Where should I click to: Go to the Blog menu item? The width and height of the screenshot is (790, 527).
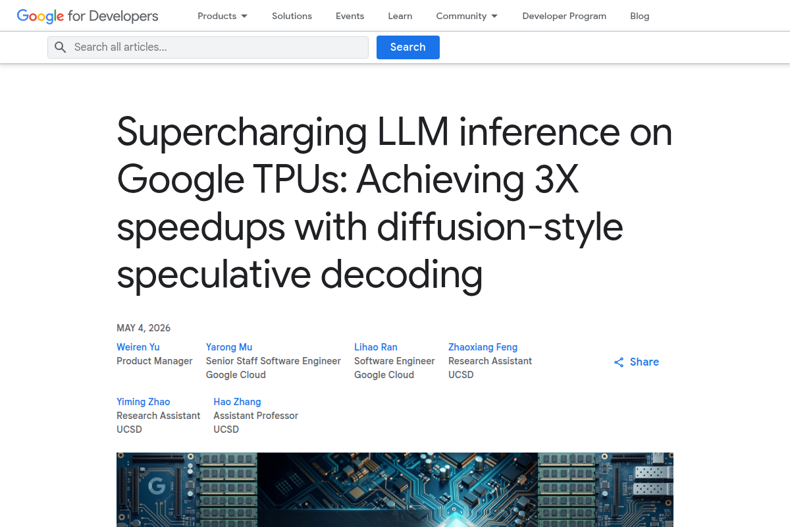tap(640, 16)
